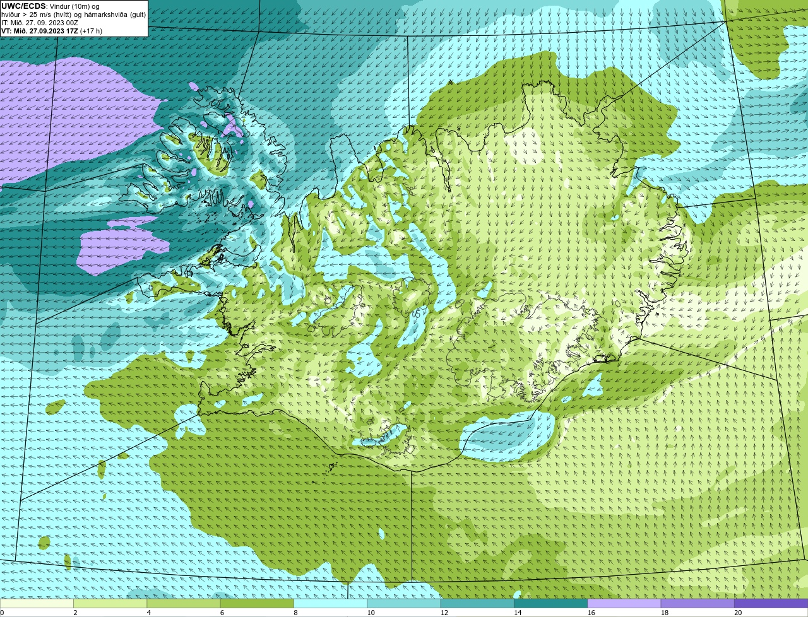Image resolution: width=808 pixels, height=617 pixels.
Task: Select the pale yellow swatch below 2 m/s
Action: 37,604
